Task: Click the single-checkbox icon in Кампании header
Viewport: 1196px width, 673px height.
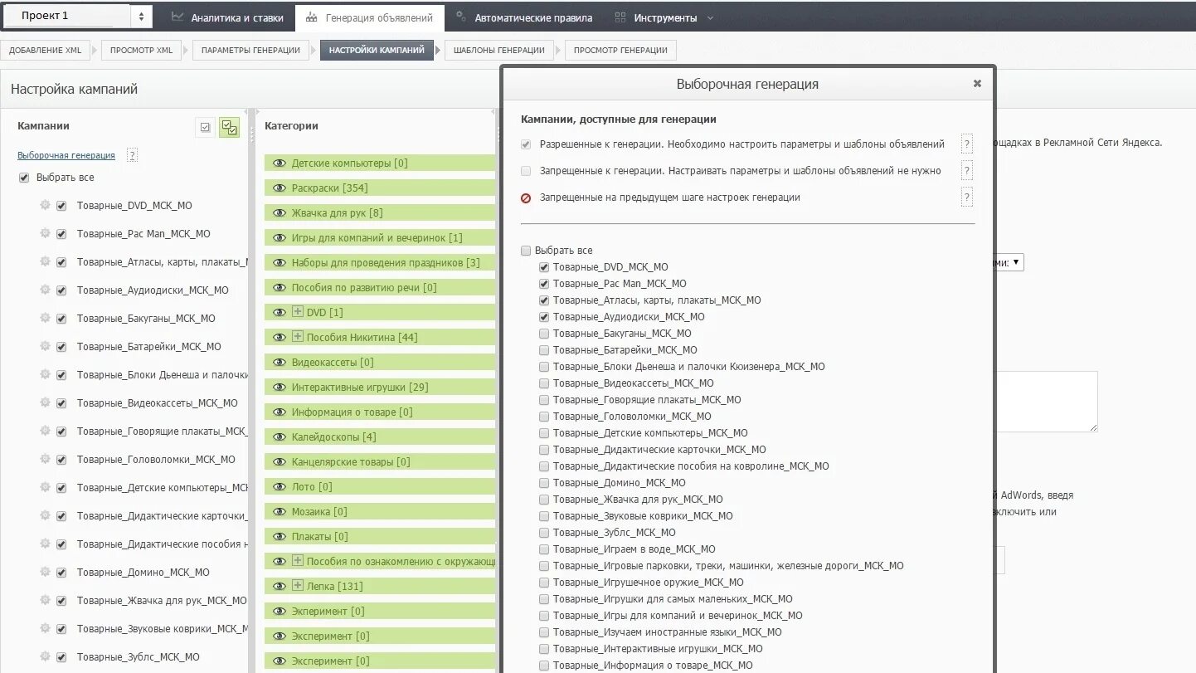Action: tap(205, 127)
